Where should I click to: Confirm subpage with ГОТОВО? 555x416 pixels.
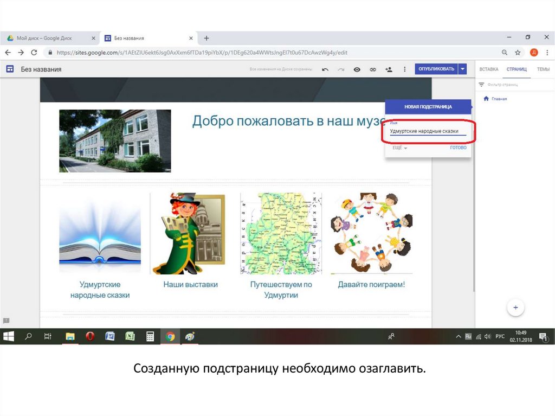pos(458,148)
